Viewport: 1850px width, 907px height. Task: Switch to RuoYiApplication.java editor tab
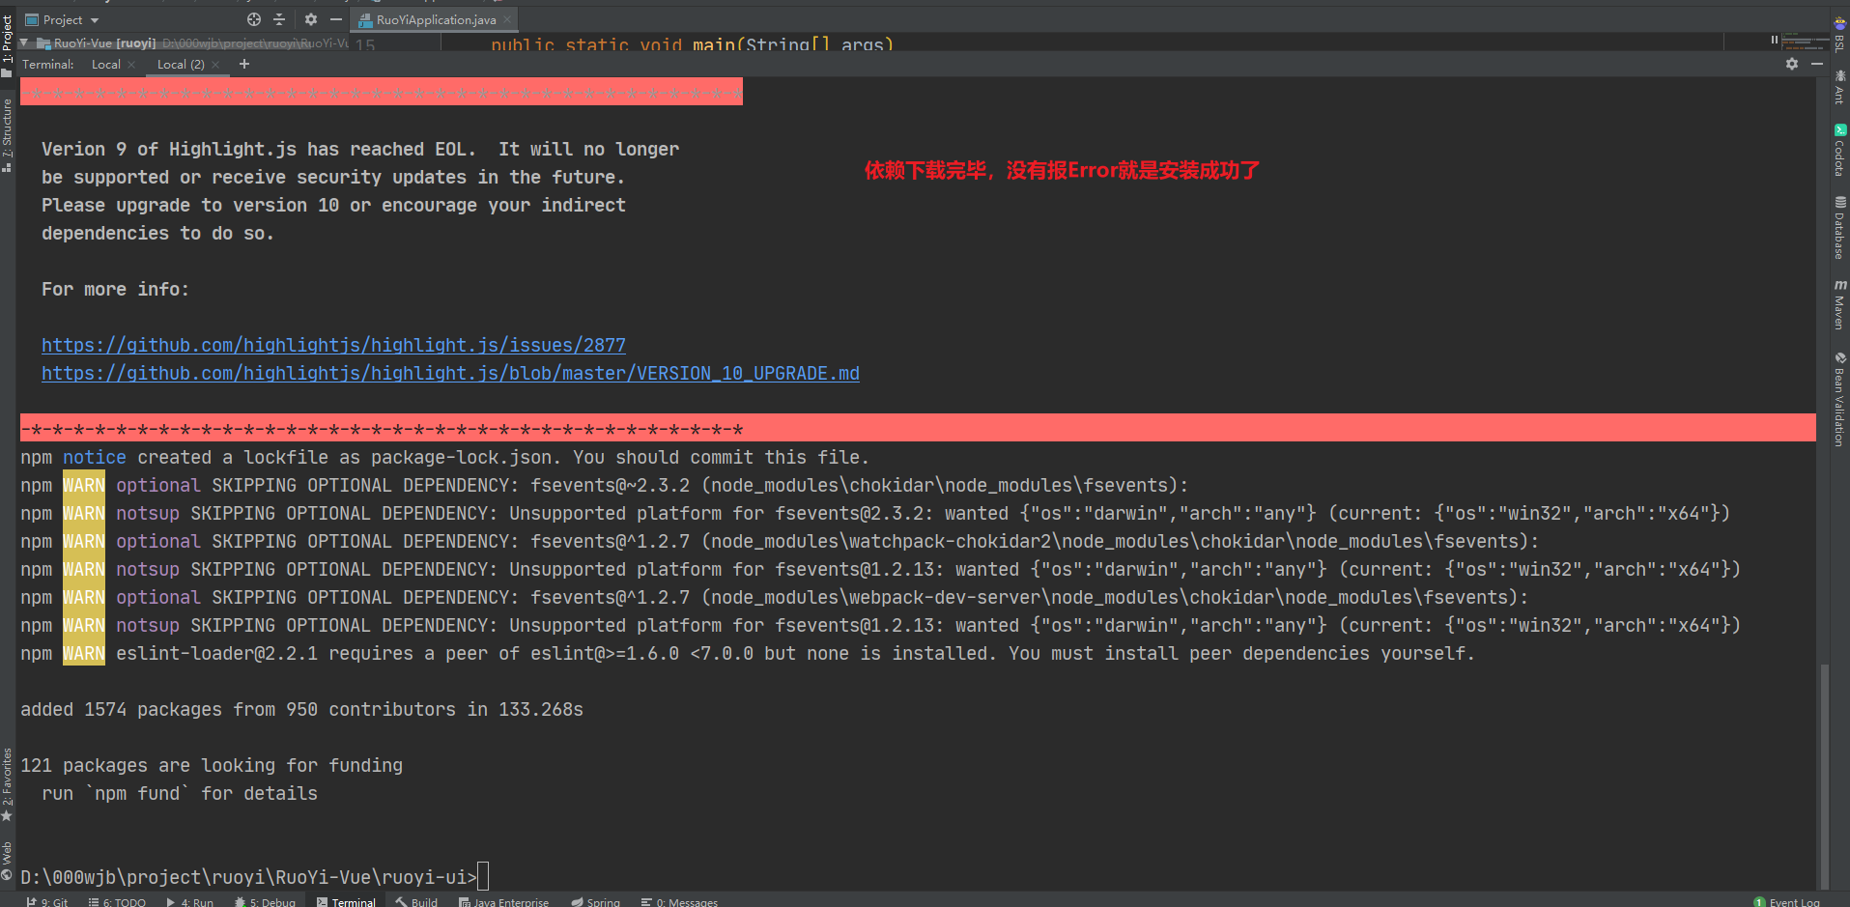(x=436, y=19)
